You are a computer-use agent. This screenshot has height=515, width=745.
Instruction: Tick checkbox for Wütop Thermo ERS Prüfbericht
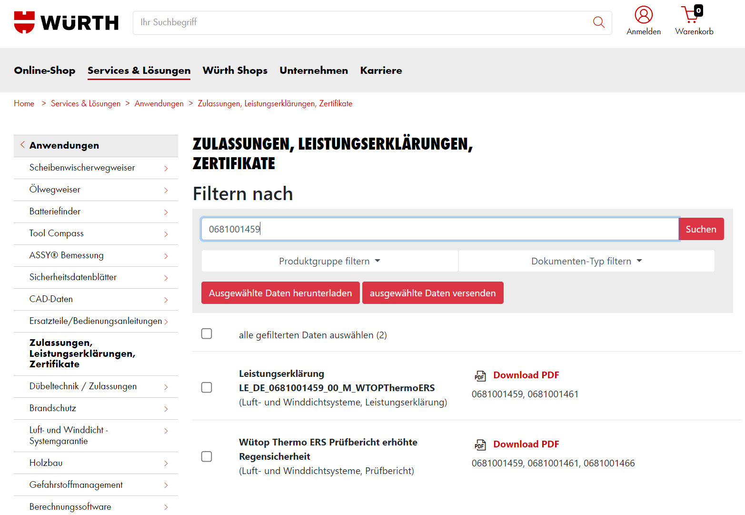207,456
